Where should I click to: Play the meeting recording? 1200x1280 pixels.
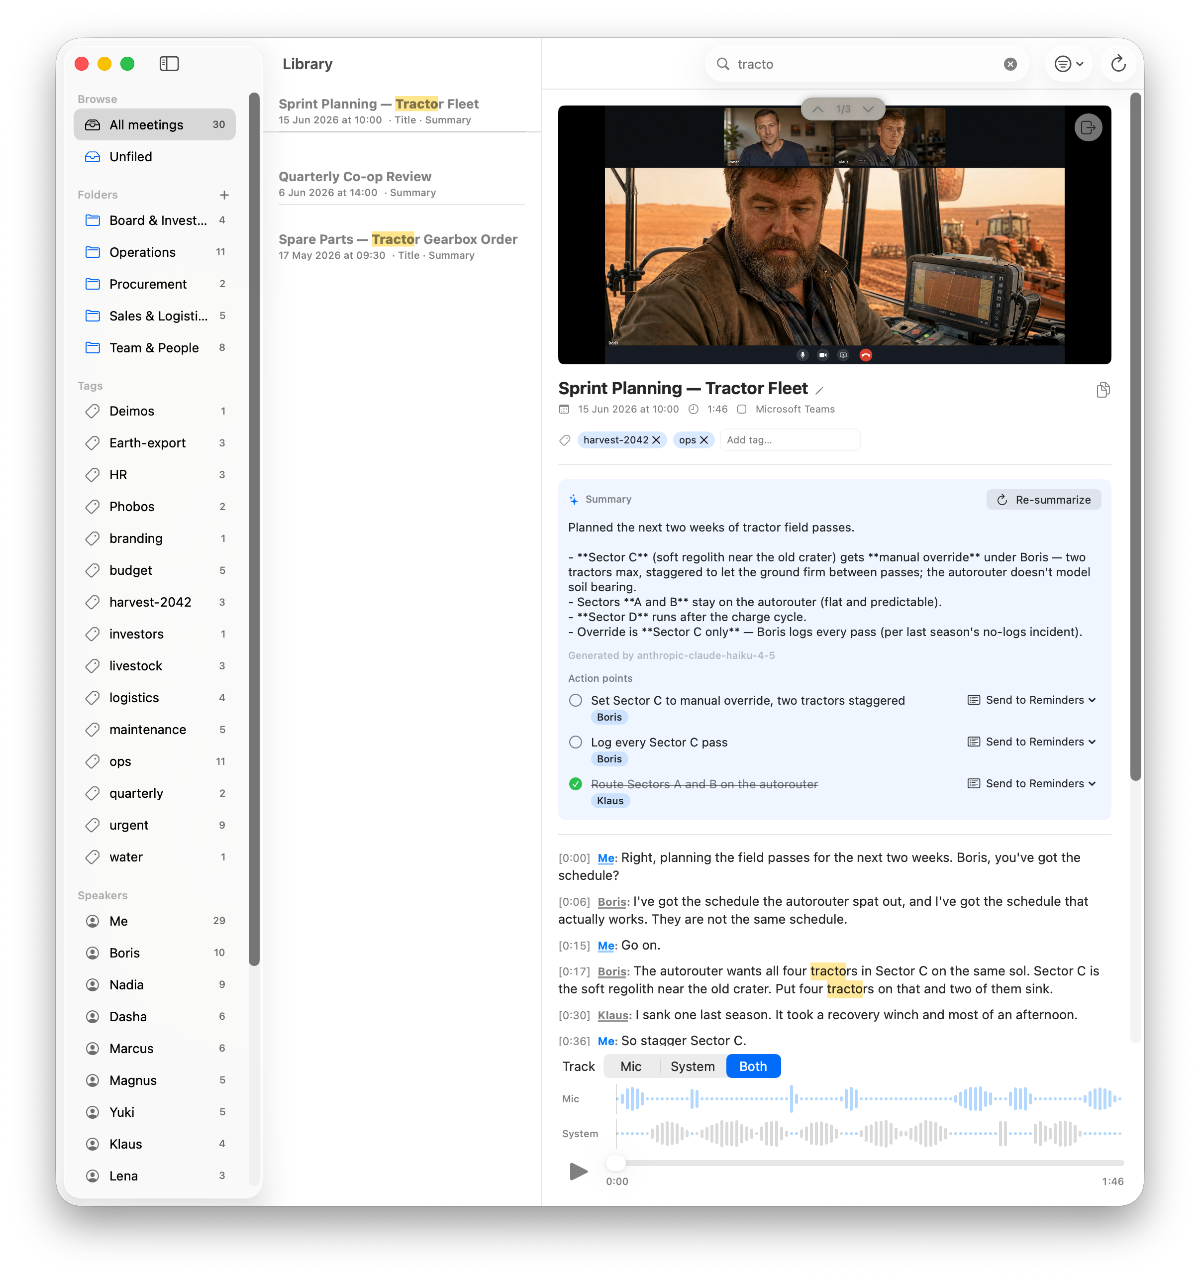578,1171
